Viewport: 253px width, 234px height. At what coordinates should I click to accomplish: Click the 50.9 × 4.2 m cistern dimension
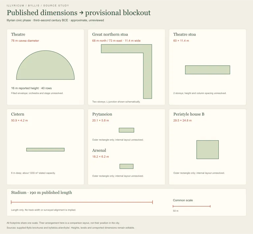(19, 121)
